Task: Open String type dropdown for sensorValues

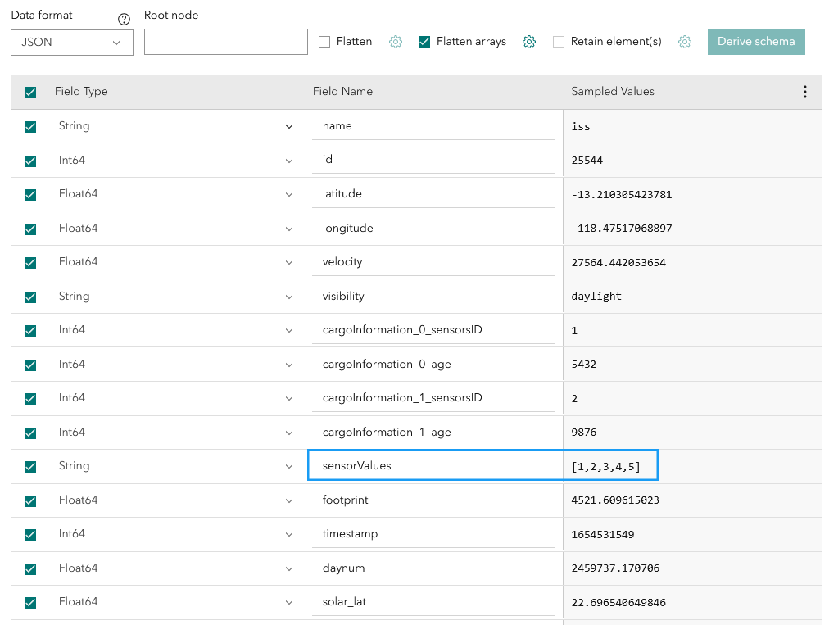Action: point(288,466)
